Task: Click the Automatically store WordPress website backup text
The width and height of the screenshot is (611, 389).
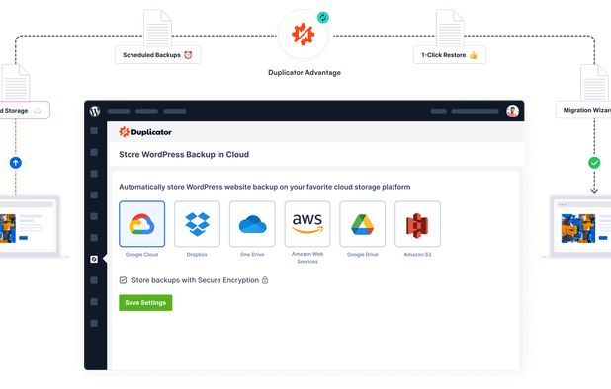Action: [x=265, y=187]
